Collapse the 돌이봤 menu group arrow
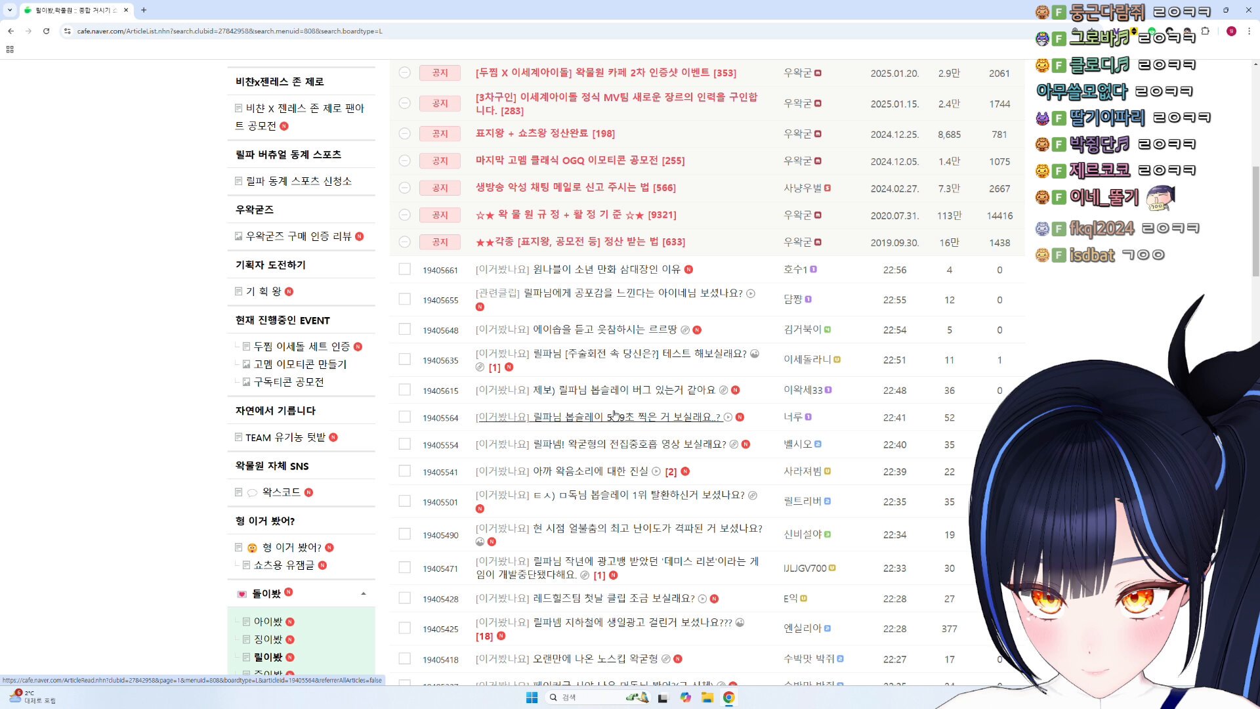Screen dimensions: 1260x709 click(364, 593)
